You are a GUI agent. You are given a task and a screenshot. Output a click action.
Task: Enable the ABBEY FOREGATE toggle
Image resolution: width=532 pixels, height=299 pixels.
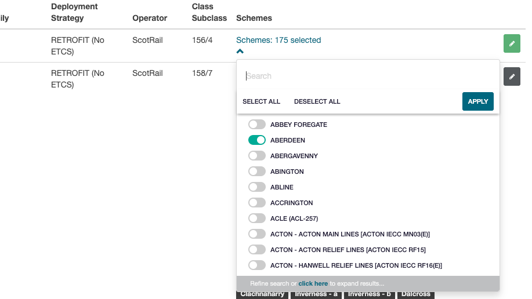(x=256, y=125)
